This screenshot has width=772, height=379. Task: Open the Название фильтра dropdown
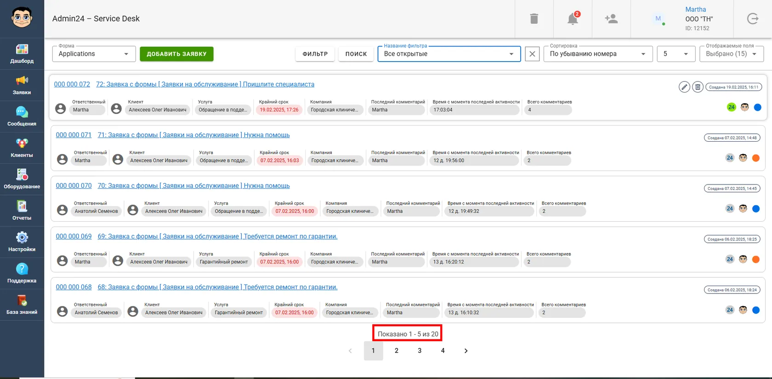coord(449,54)
